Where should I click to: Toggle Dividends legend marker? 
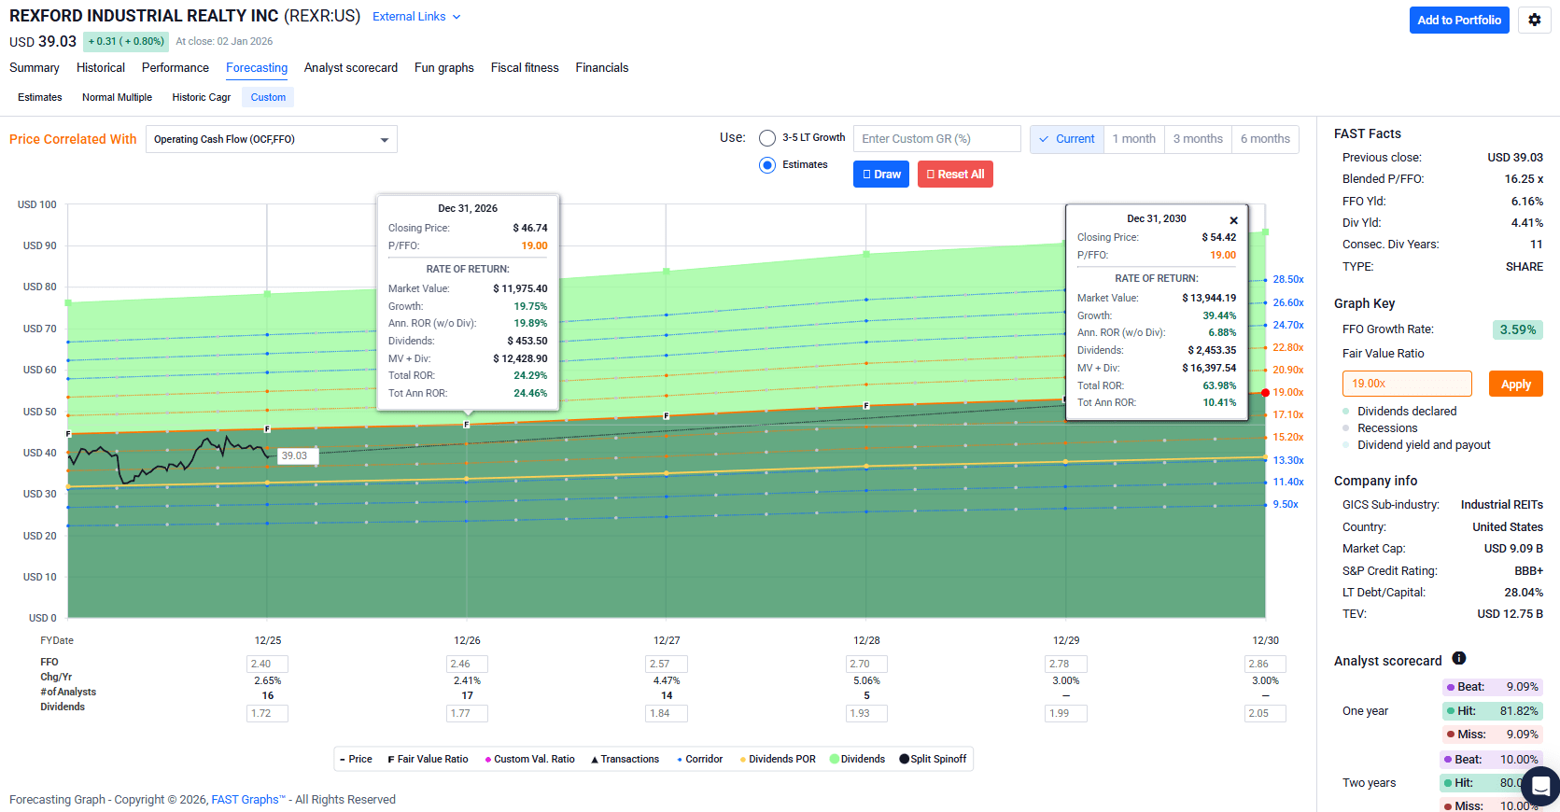[x=857, y=759]
